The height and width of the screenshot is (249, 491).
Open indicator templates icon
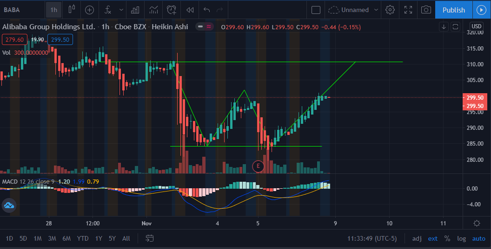(x=153, y=10)
